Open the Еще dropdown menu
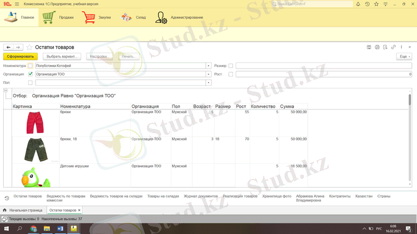This screenshot has height=234, width=417. click(x=404, y=57)
